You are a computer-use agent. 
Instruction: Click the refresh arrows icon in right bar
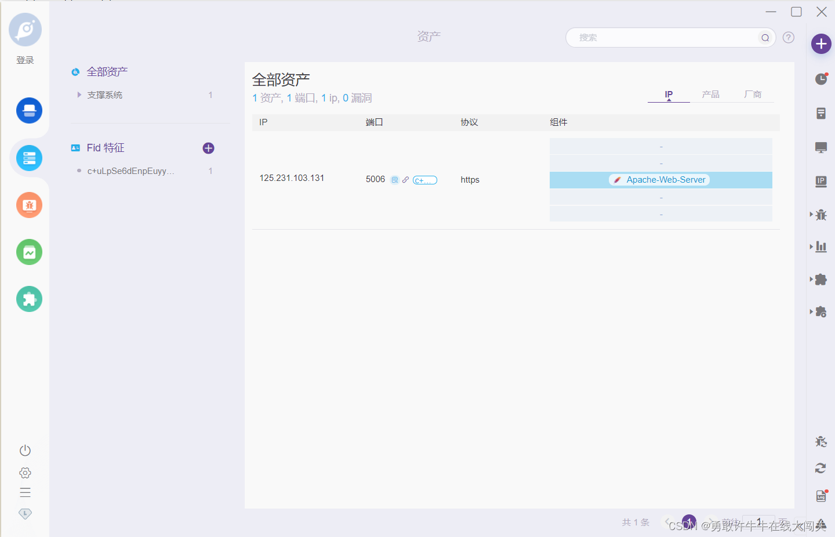[x=821, y=468]
